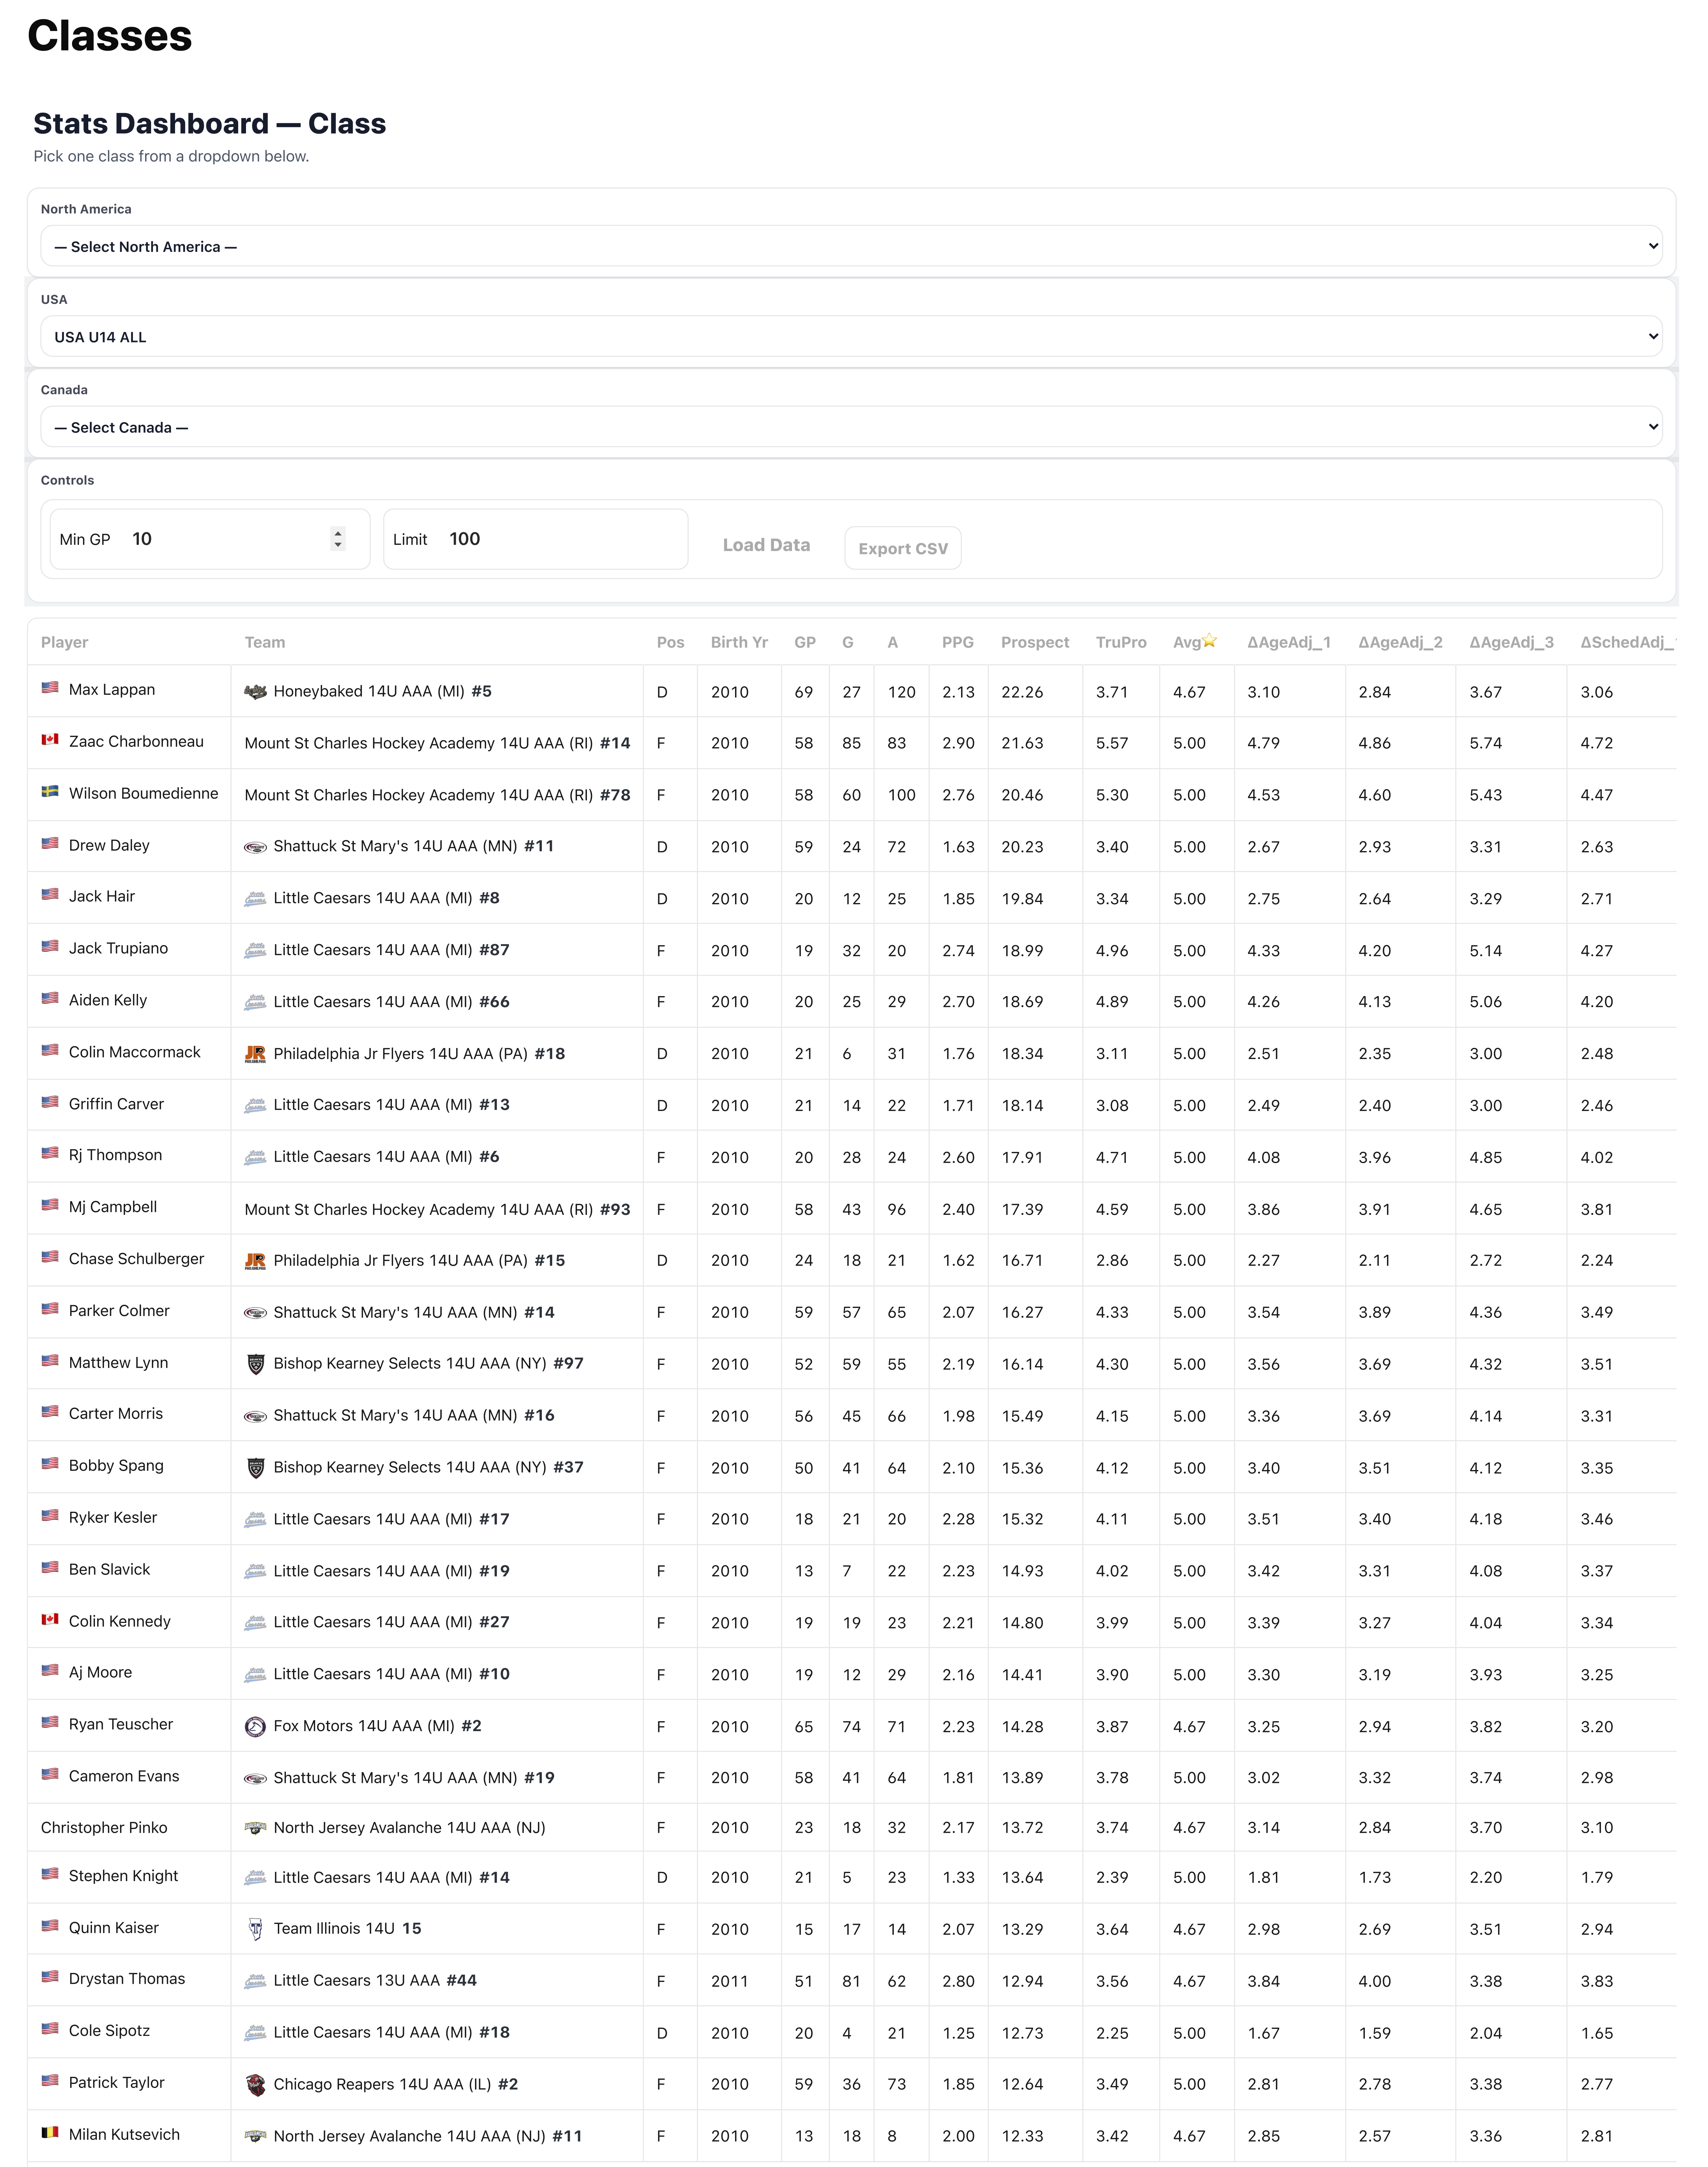Click the Little Caesars logo in Stephen Knight's row
Image resolution: width=1708 pixels, height=2167 pixels.
(255, 1878)
